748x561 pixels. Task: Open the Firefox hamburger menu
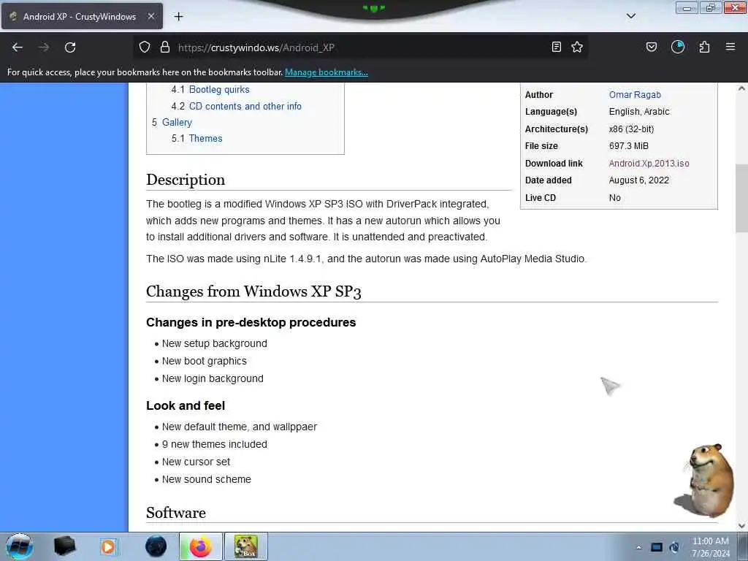tap(730, 47)
